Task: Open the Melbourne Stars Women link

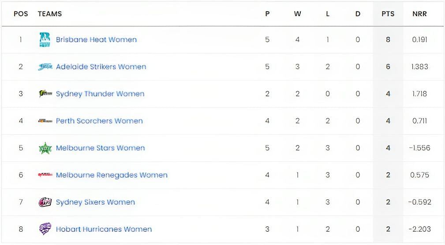Action: 101,148
